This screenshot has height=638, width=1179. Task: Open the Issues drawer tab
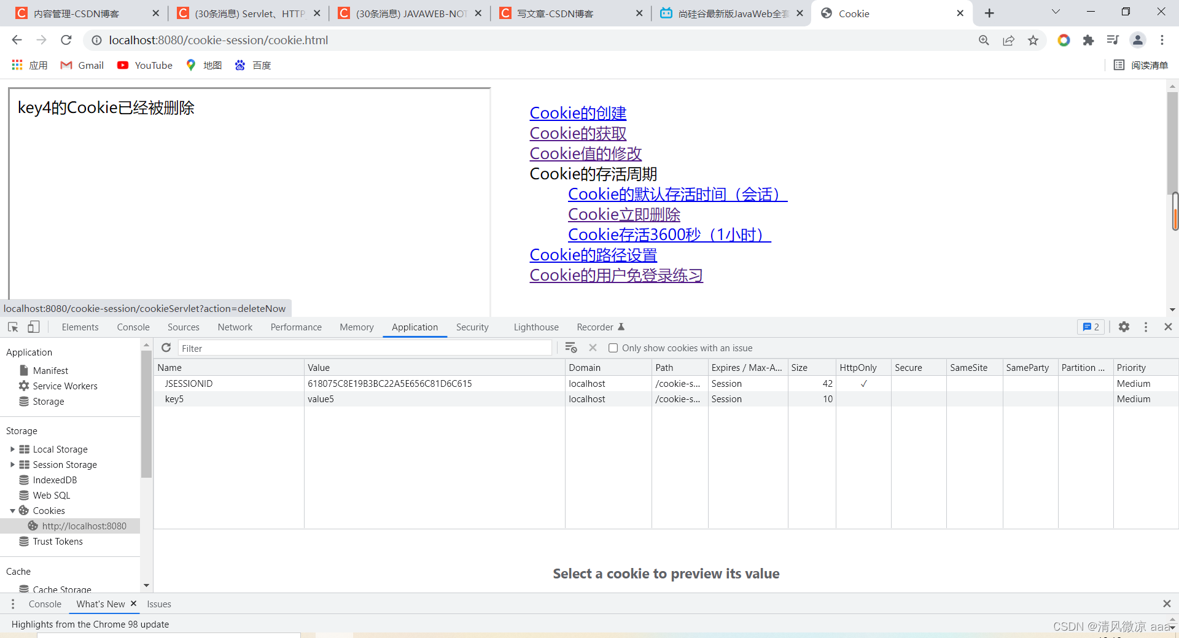159,604
